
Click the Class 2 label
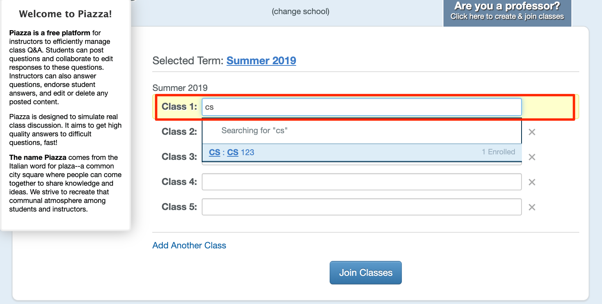179,132
